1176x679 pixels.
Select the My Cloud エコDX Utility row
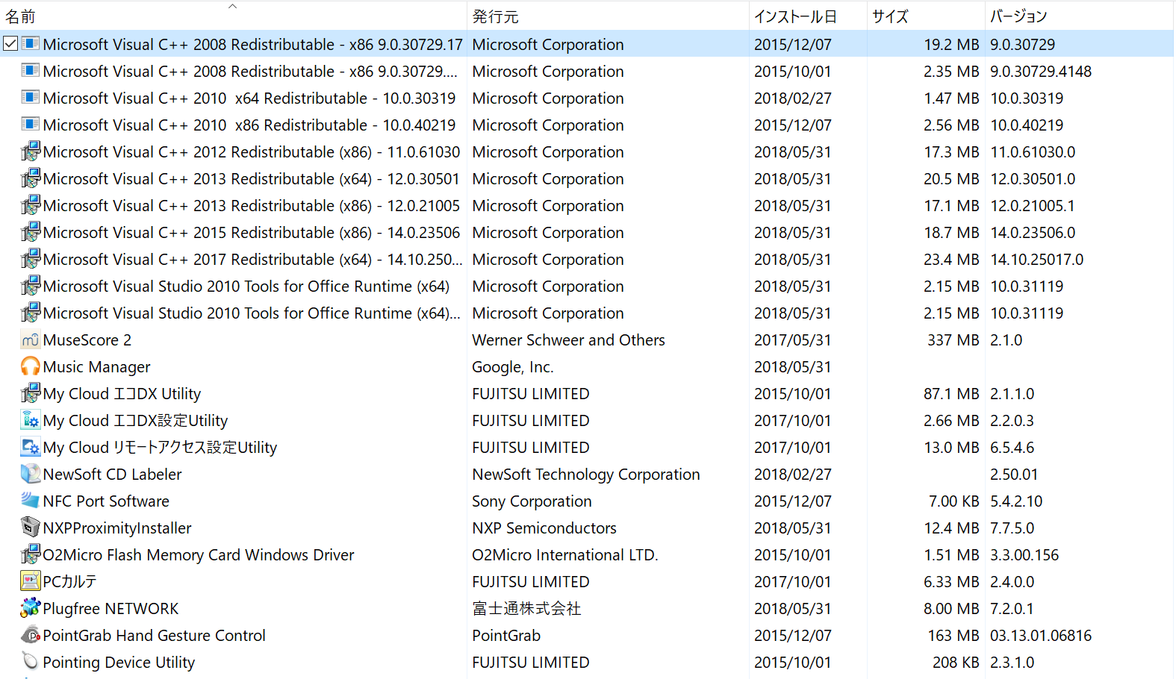pyautogui.click(x=122, y=394)
